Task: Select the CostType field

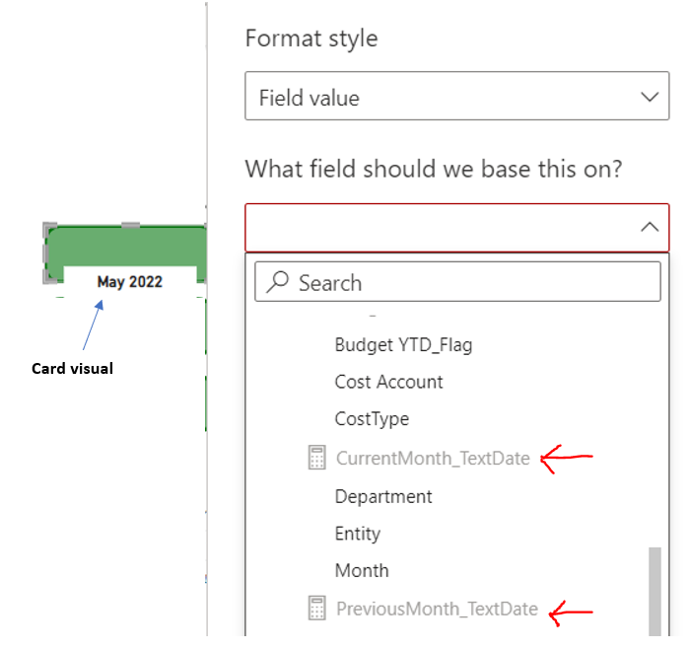Action: [x=372, y=419]
